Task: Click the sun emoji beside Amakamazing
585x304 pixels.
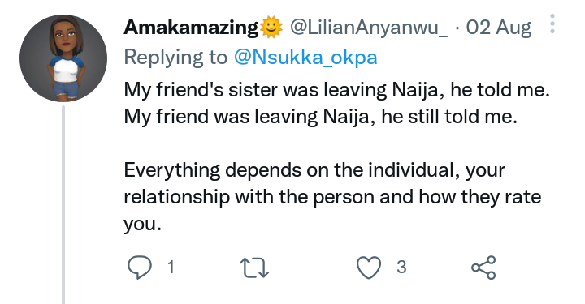Action: pyautogui.click(x=271, y=27)
